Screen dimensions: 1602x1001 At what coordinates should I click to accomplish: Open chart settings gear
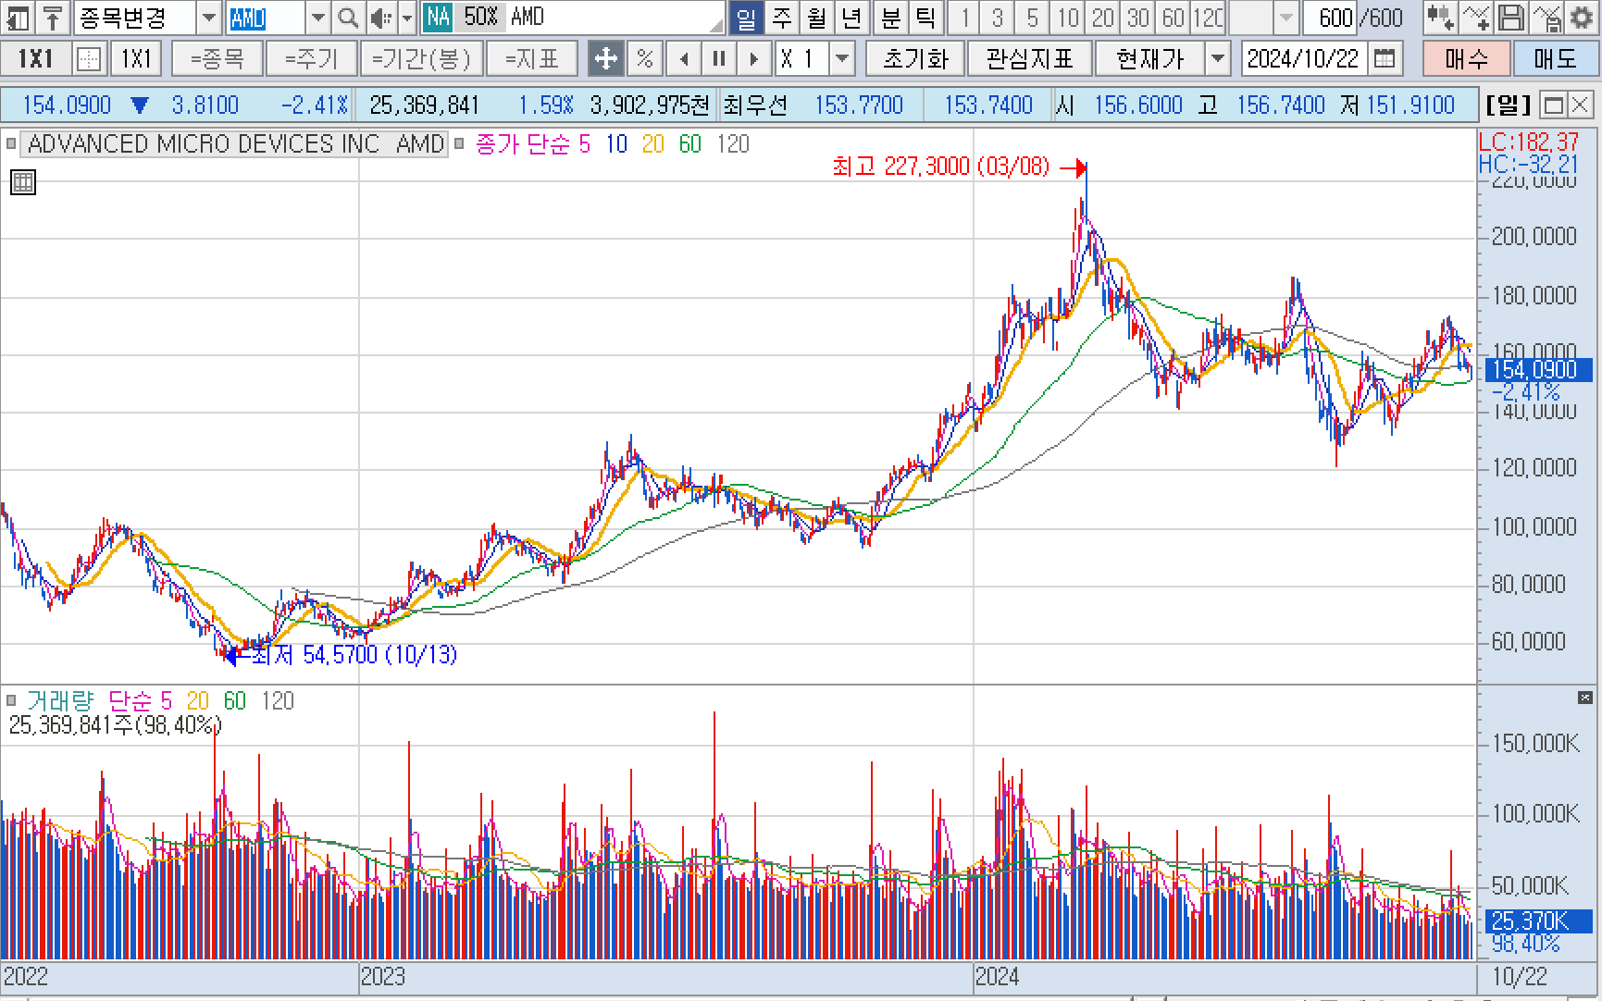tap(1582, 18)
